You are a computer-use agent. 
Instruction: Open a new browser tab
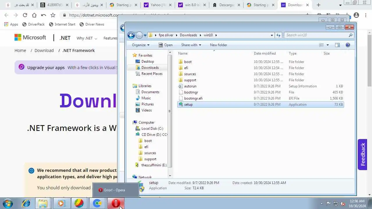coord(319,5)
